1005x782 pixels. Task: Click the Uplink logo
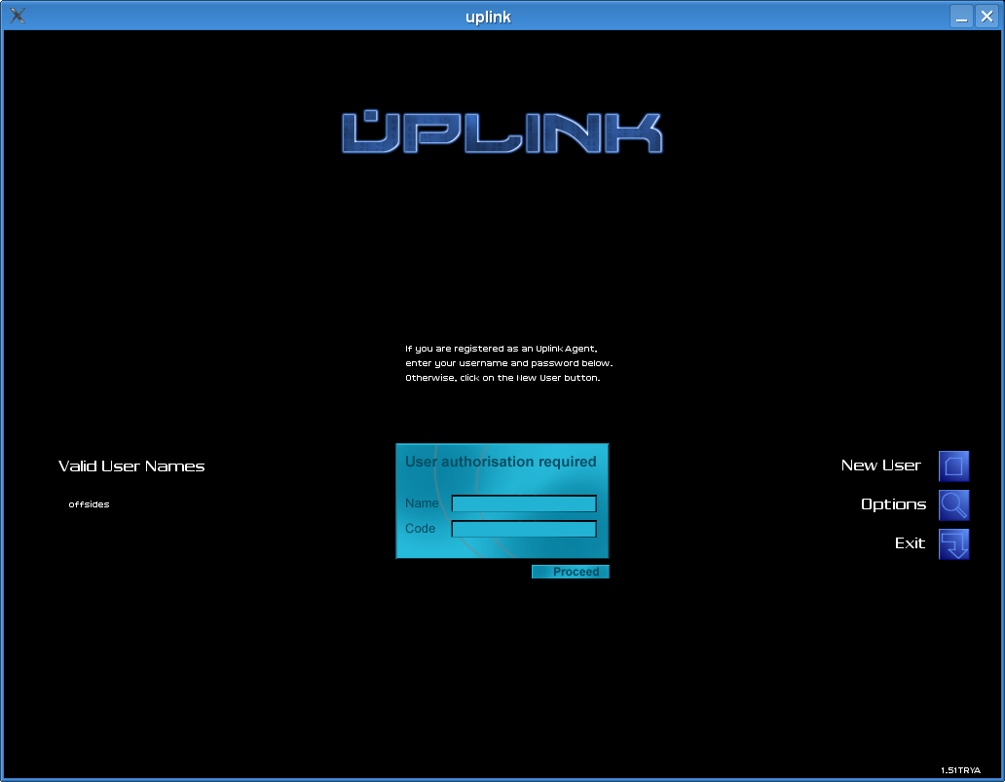[x=502, y=132]
